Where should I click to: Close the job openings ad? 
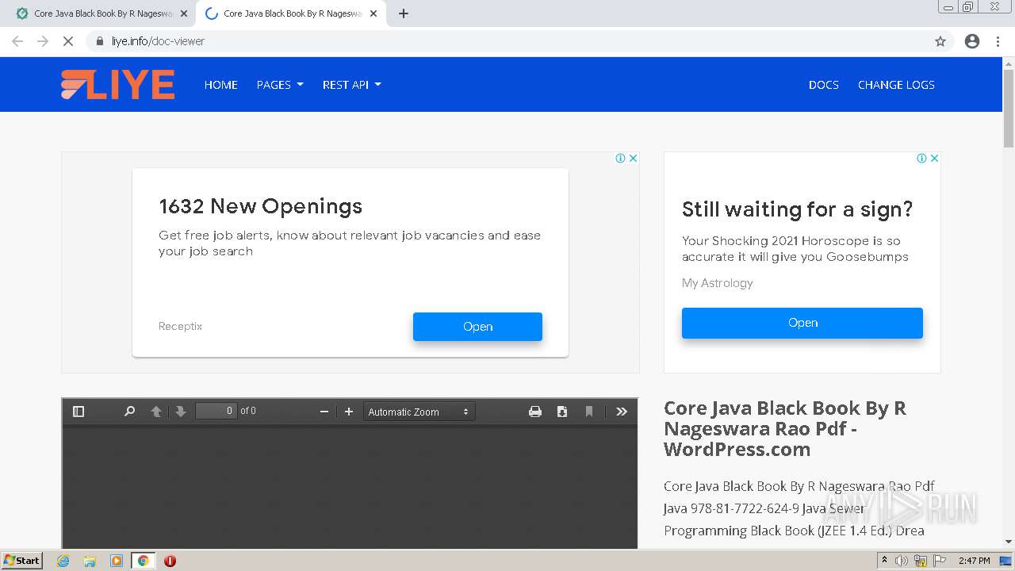coord(634,158)
